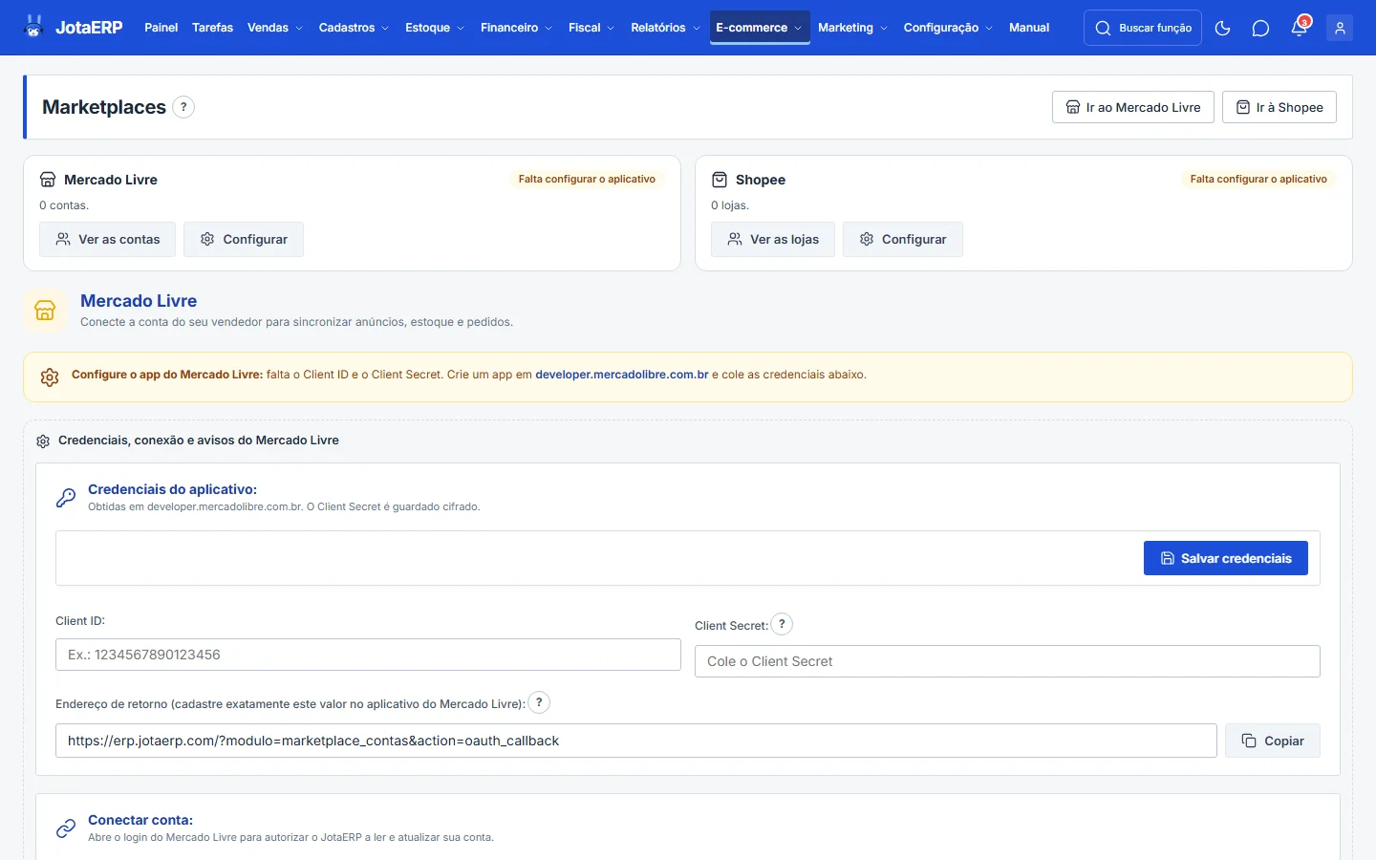
Task: Click help icon beside Client Secret label
Action: pyautogui.click(x=782, y=624)
